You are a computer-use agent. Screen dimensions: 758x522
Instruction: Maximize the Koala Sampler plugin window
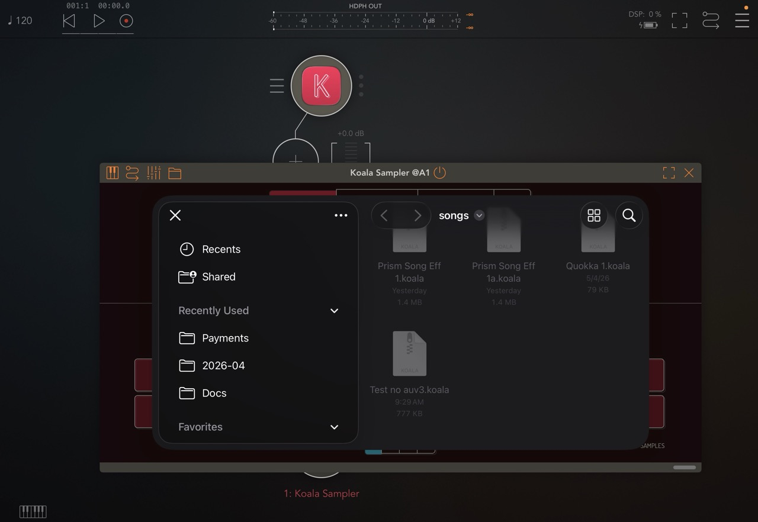tap(669, 173)
